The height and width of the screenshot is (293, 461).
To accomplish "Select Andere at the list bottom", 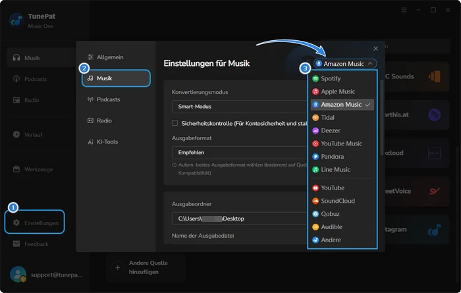I will click(x=342, y=240).
